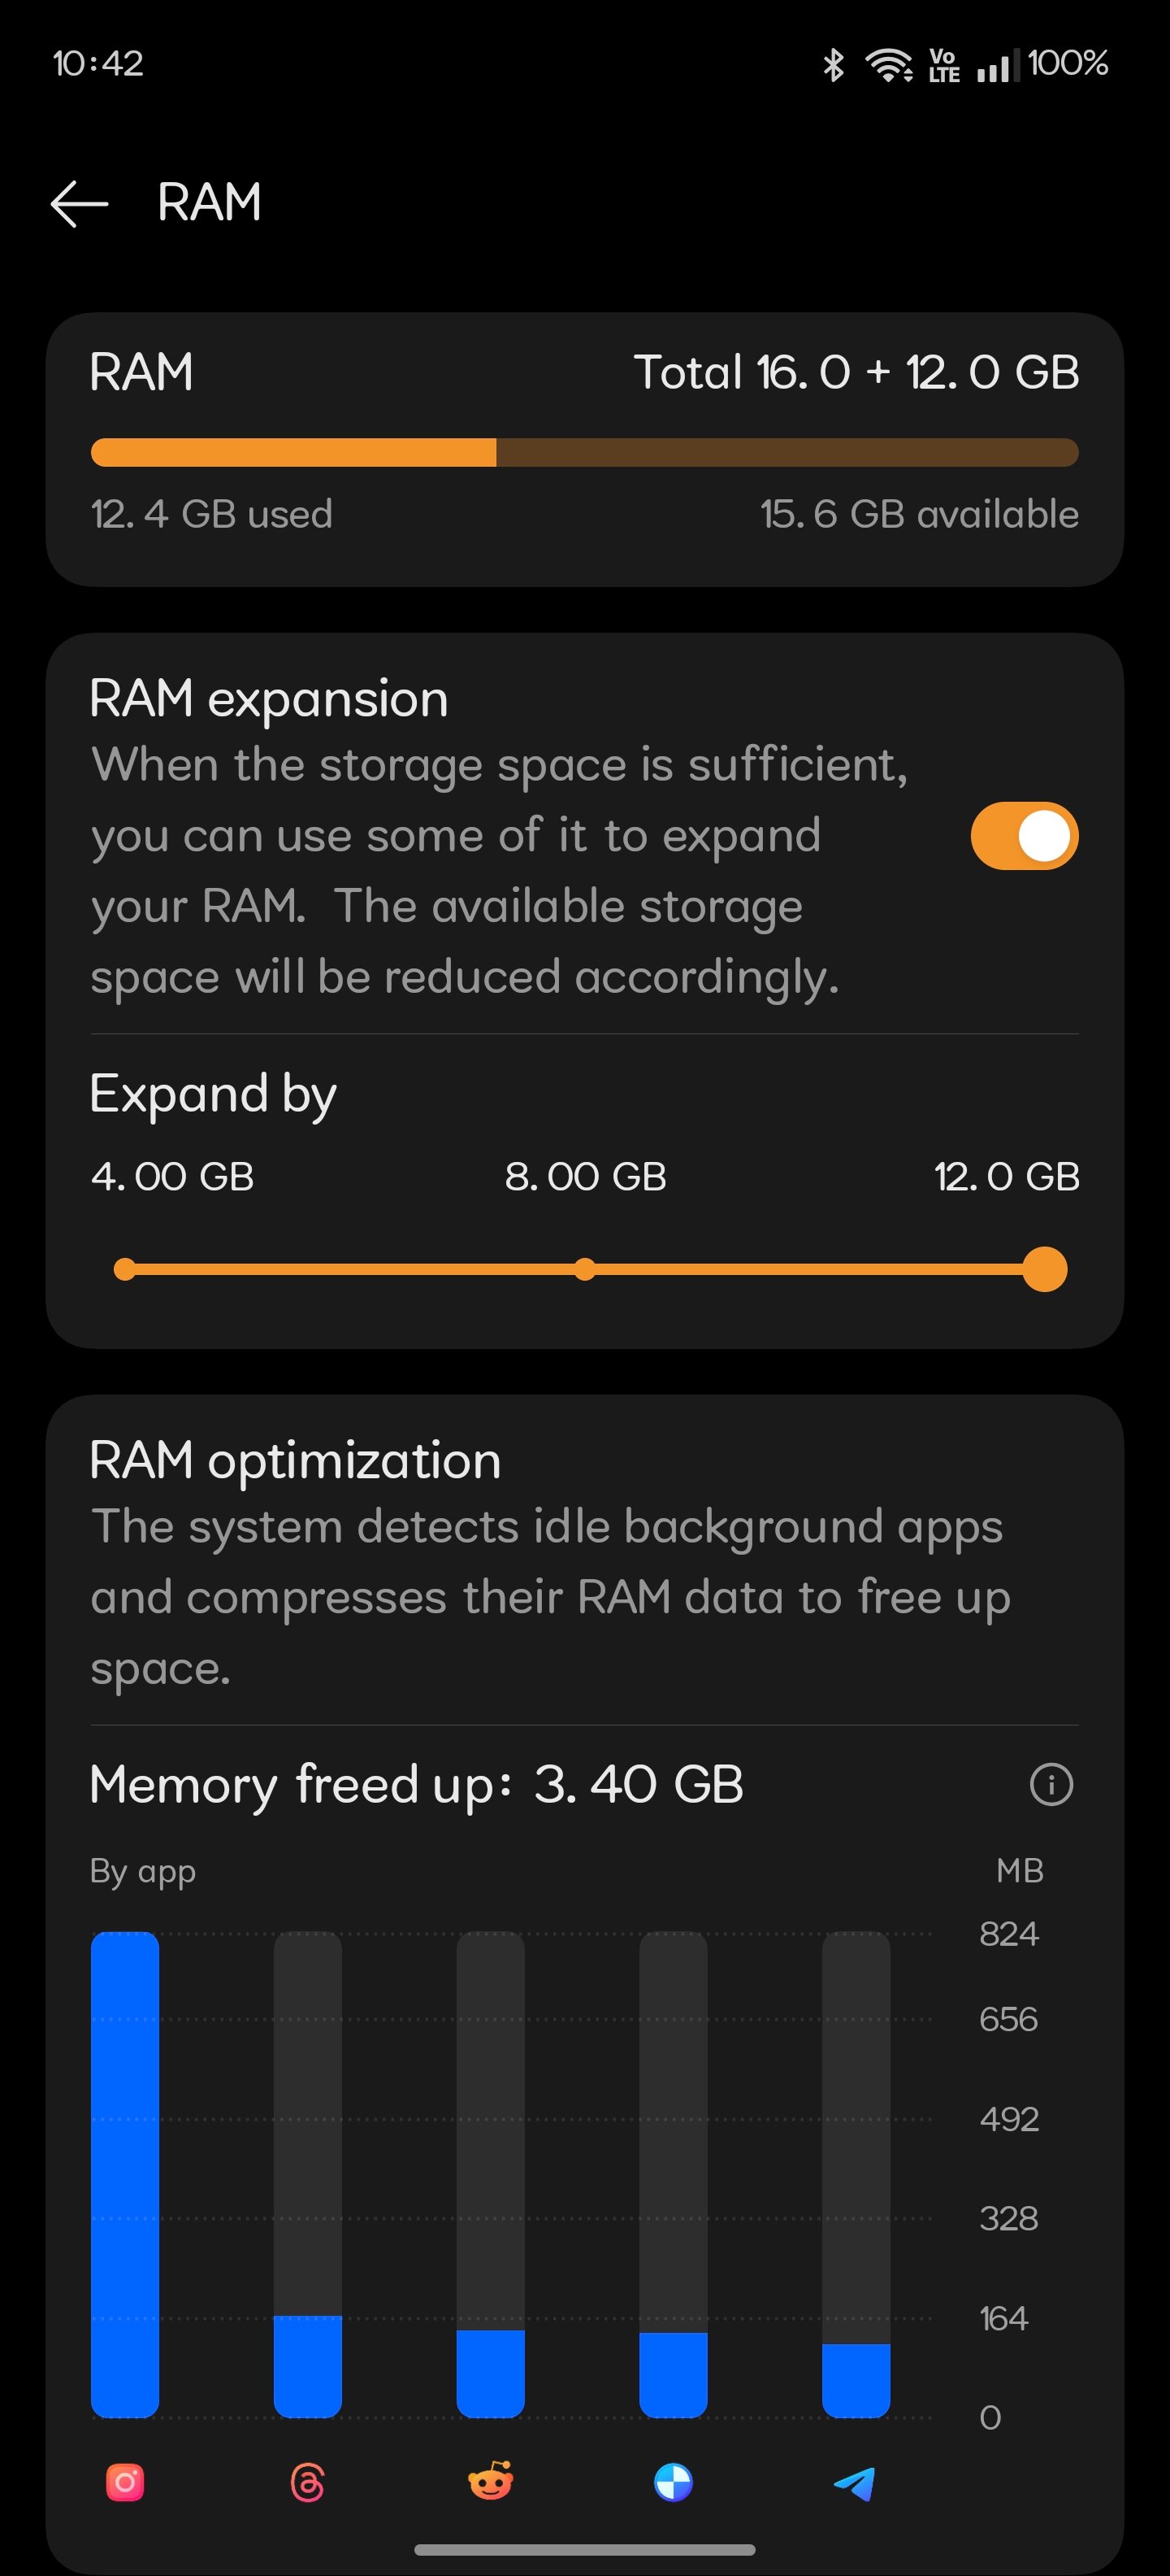Tap the Threads app icon

pyautogui.click(x=308, y=2482)
